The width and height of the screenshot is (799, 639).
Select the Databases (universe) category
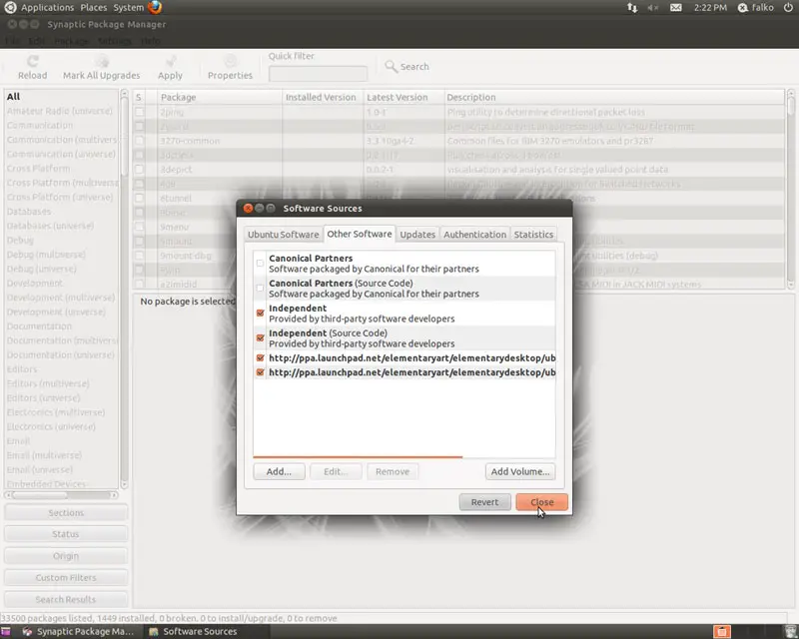61,226
